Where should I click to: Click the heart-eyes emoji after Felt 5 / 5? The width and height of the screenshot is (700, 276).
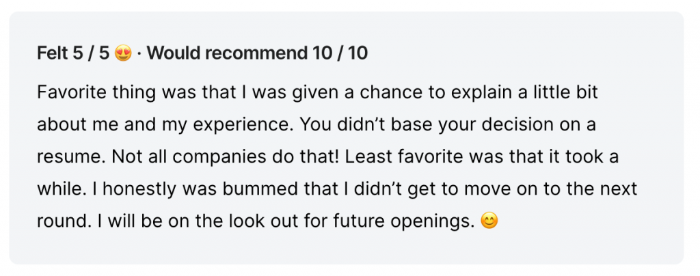[x=123, y=54]
